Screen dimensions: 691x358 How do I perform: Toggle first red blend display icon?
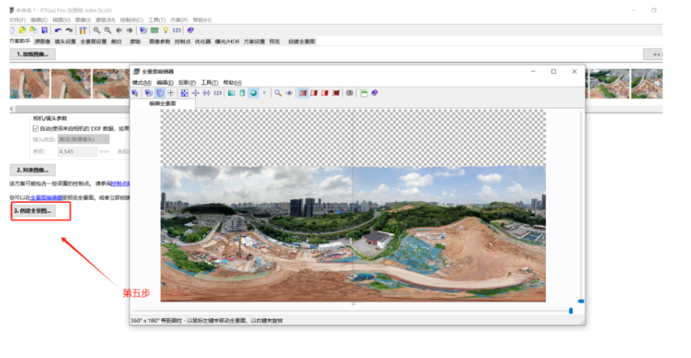click(303, 93)
